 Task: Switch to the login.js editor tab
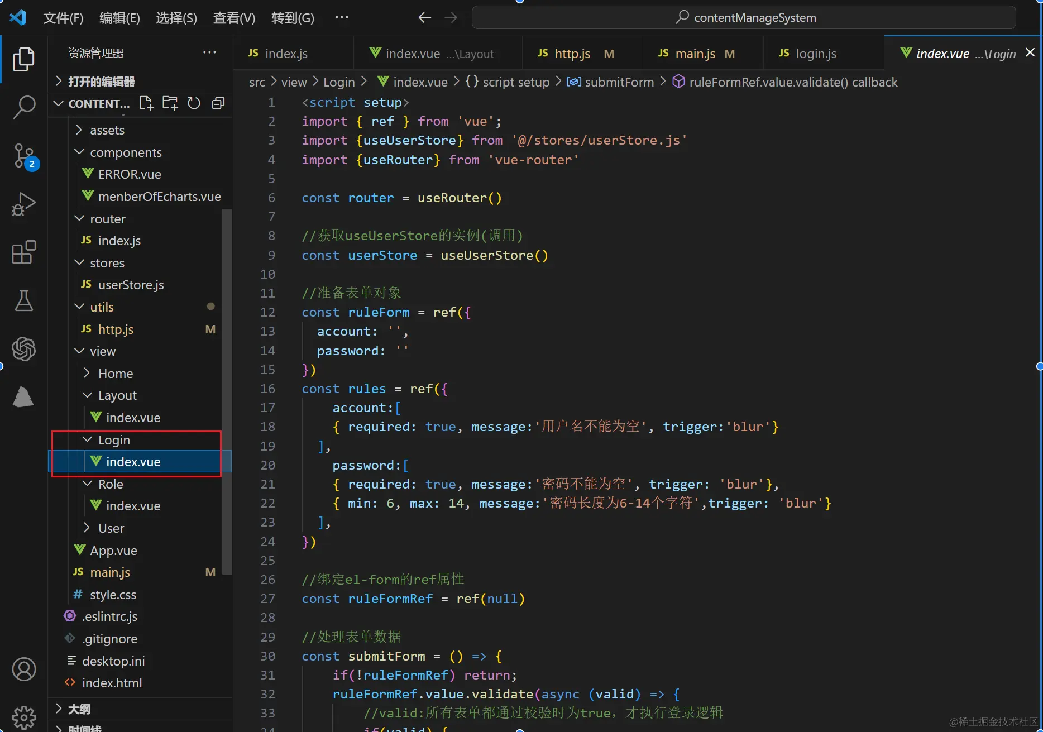point(815,54)
